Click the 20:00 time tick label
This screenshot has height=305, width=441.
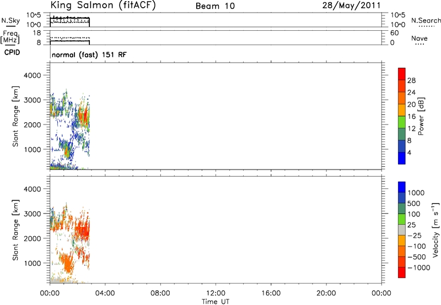(x=326, y=293)
